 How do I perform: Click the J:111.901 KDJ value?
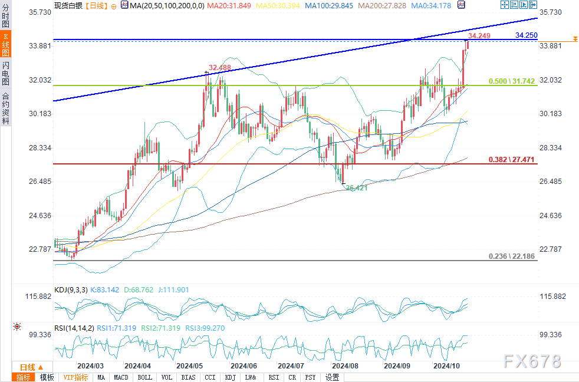click(173, 289)
